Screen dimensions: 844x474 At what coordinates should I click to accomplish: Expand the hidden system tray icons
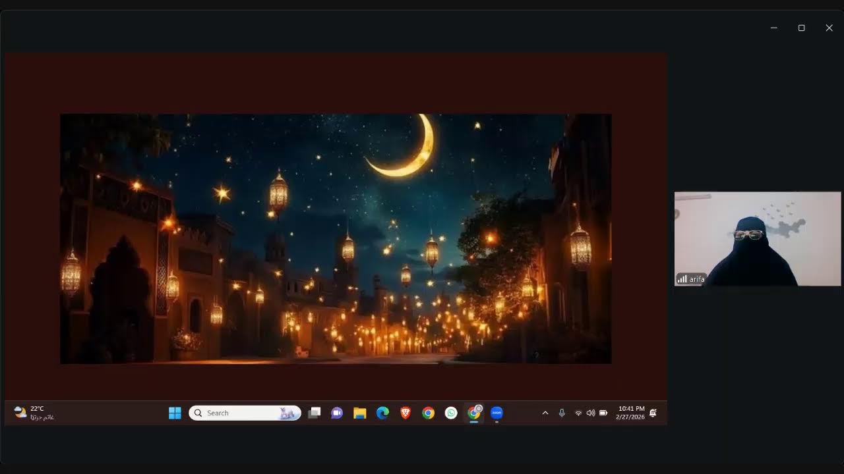(545, 413)
